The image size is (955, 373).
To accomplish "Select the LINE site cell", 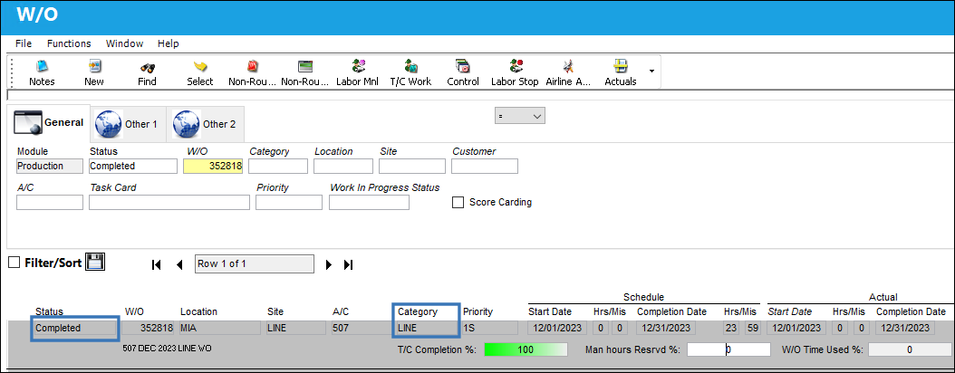I will [x=296, y=328].
